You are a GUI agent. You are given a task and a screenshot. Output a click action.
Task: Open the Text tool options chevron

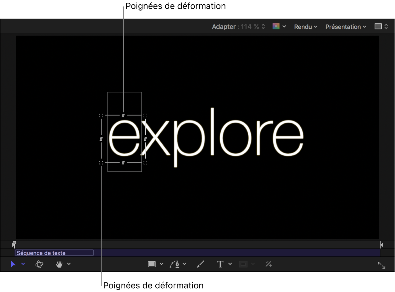tap(230, 264)
